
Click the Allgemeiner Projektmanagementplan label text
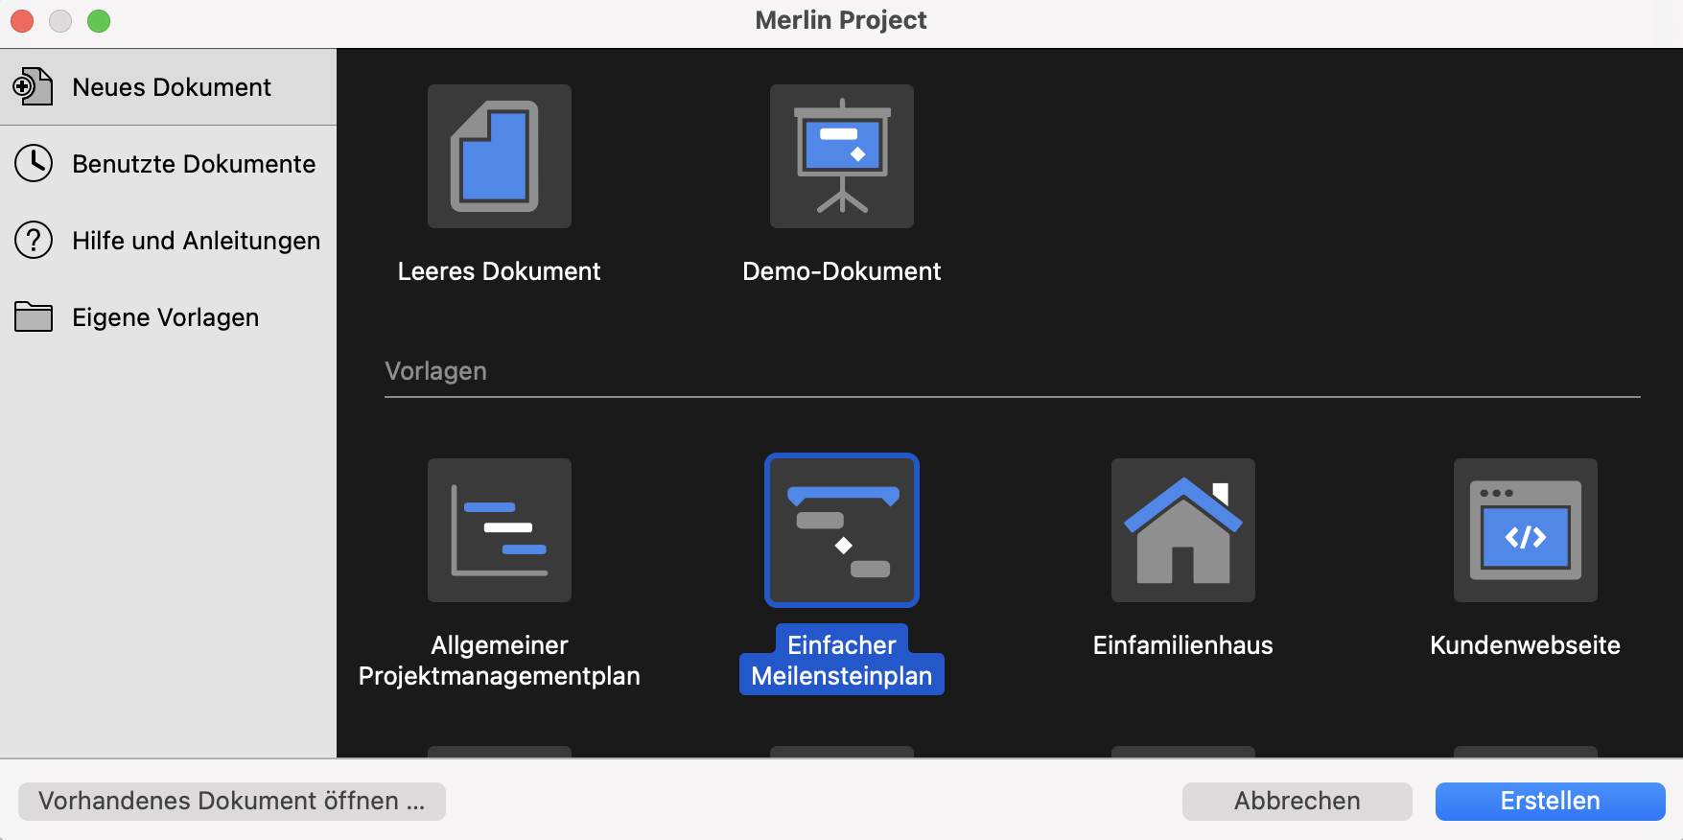pyautogui.click(x=499, y=661)
